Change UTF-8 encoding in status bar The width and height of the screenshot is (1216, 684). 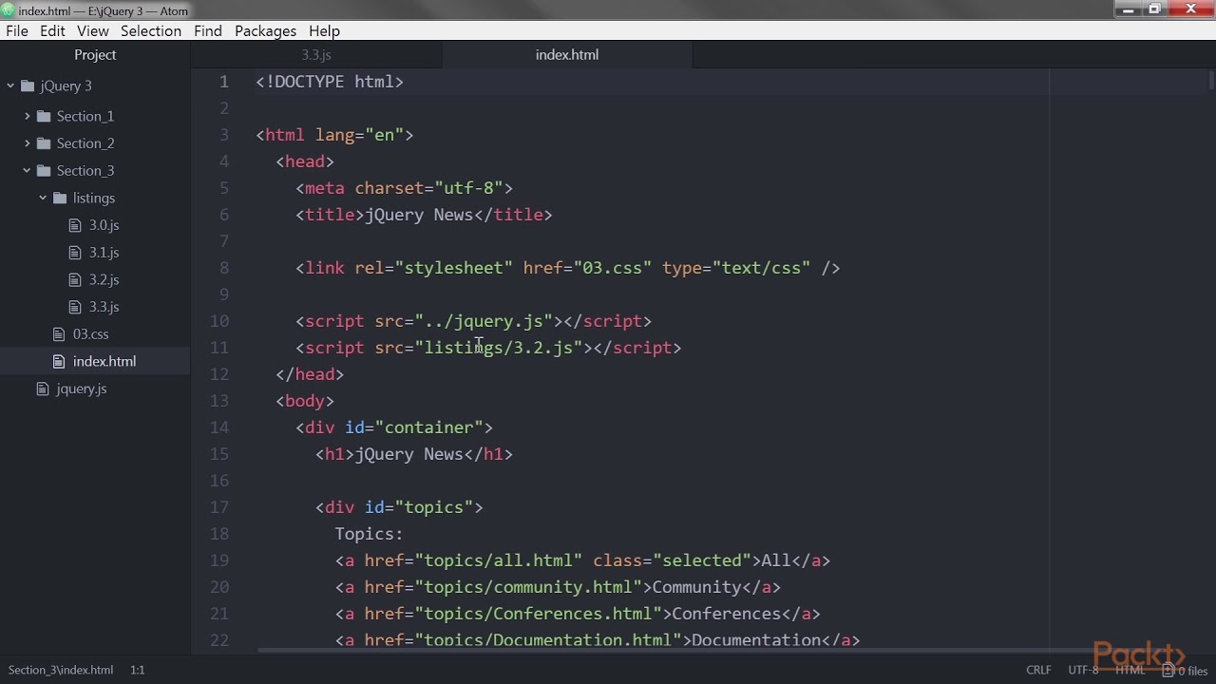(x=1083, y=670)
